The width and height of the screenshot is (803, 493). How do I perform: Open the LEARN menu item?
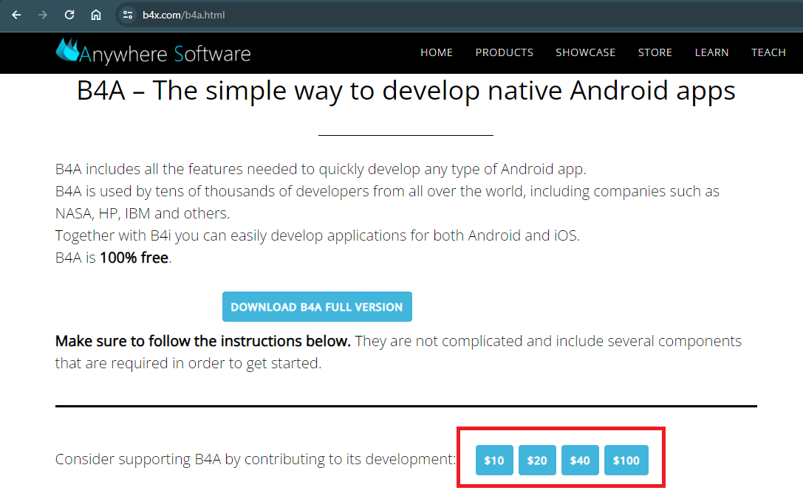pyautogui.click(x=711, y=52)
